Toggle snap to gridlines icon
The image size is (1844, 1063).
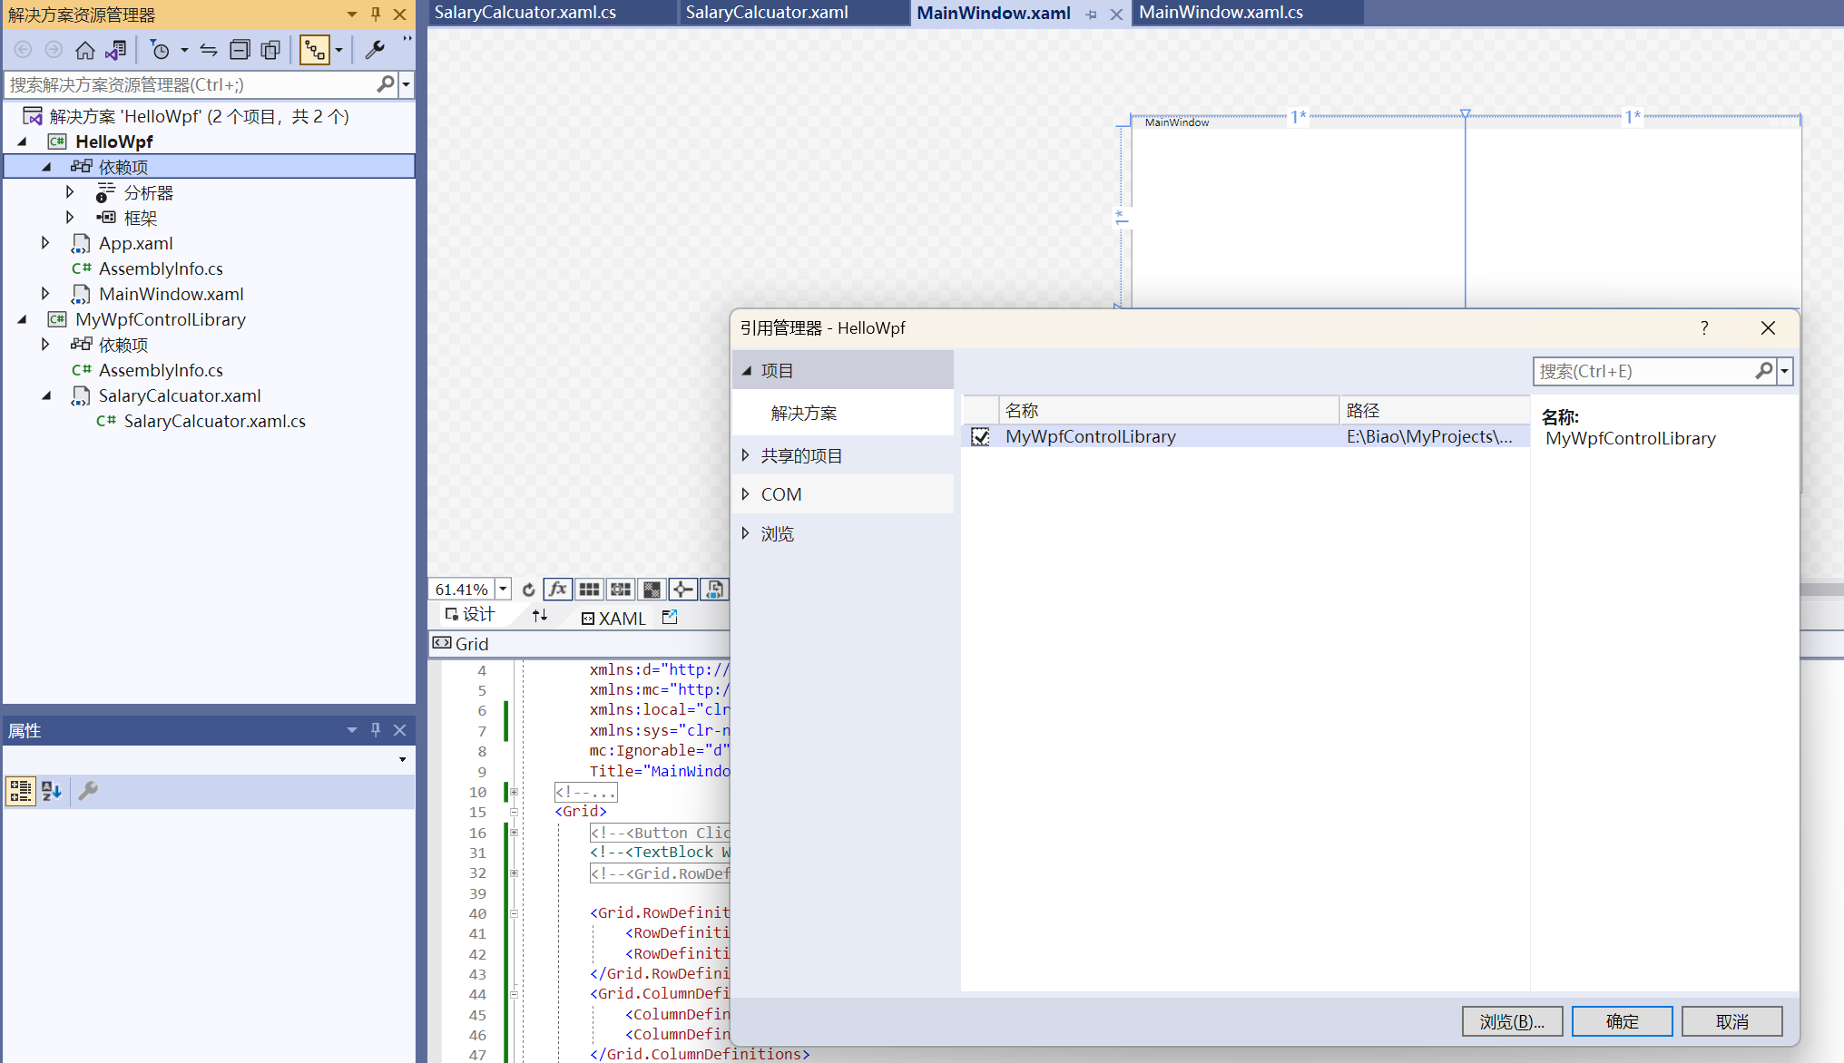click(x=621, y=590)
